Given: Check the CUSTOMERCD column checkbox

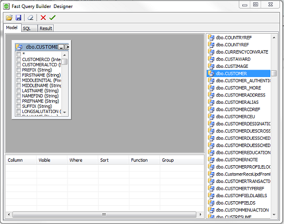Looking at the screenshot, I should 19,59.
